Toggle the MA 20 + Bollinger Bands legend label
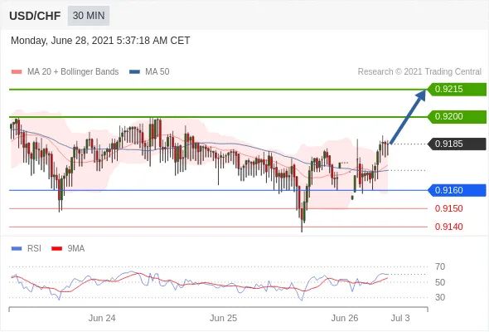 point(73,72)
